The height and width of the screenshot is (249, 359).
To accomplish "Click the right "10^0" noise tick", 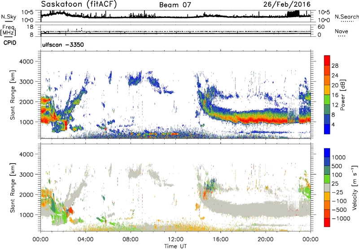I will [324, 20].
